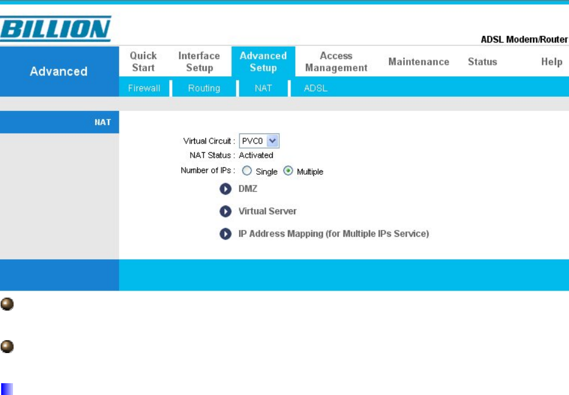
Task: Click the ADSL Modem/Router title text
Action: pos(524,39)
